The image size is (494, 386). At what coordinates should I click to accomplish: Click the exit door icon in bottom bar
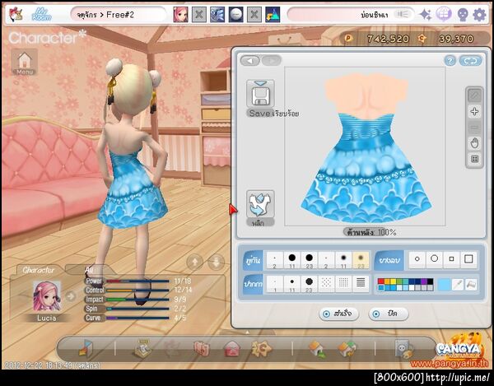[86, 348]
